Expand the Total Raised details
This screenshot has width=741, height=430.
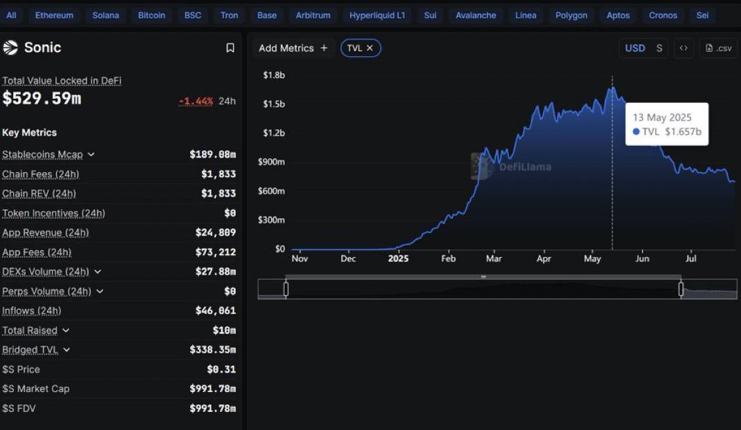tap(66, 330)
